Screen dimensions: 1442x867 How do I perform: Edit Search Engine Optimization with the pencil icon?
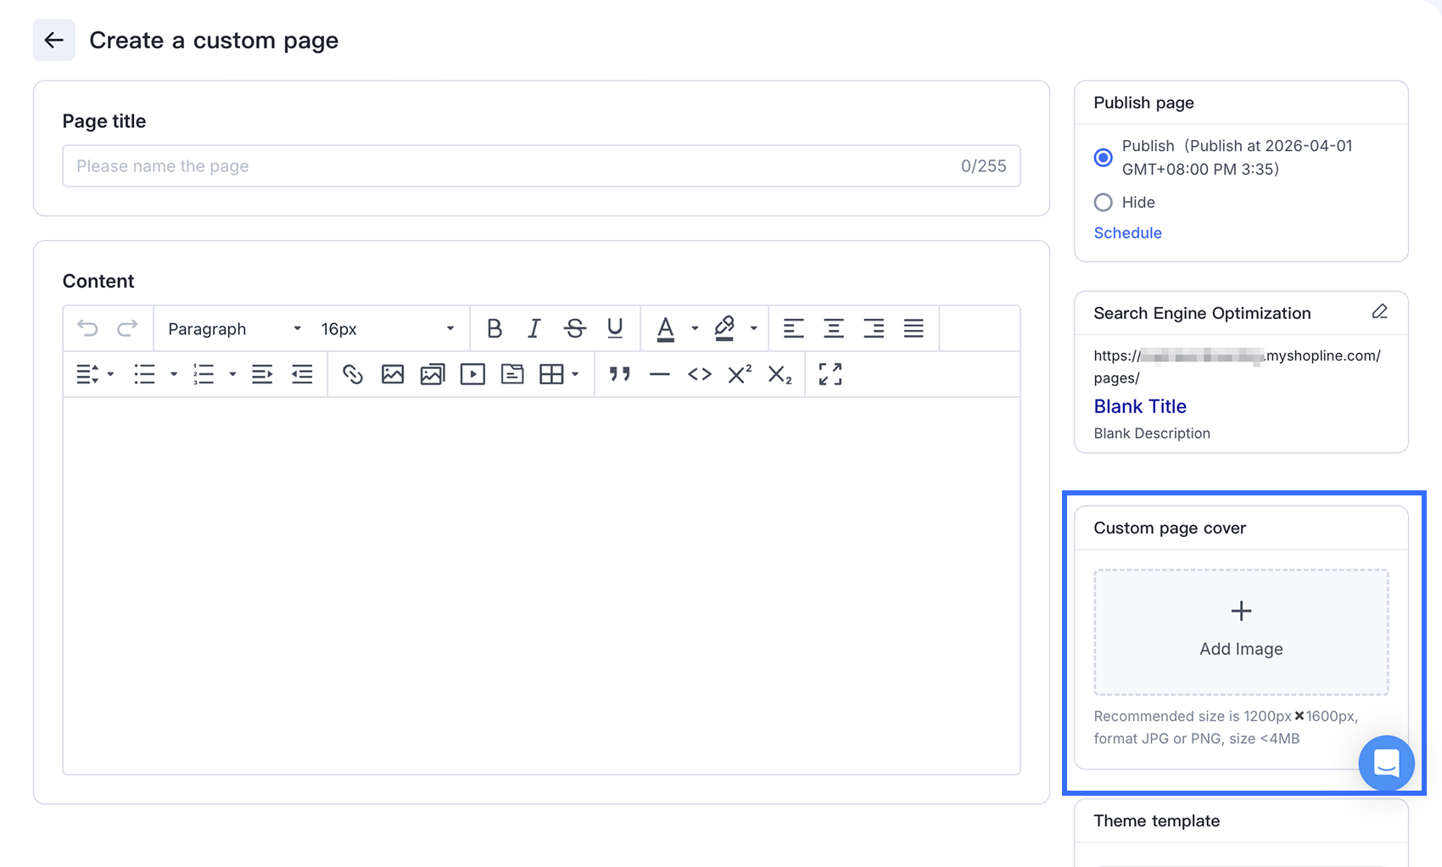(1379, 312)
